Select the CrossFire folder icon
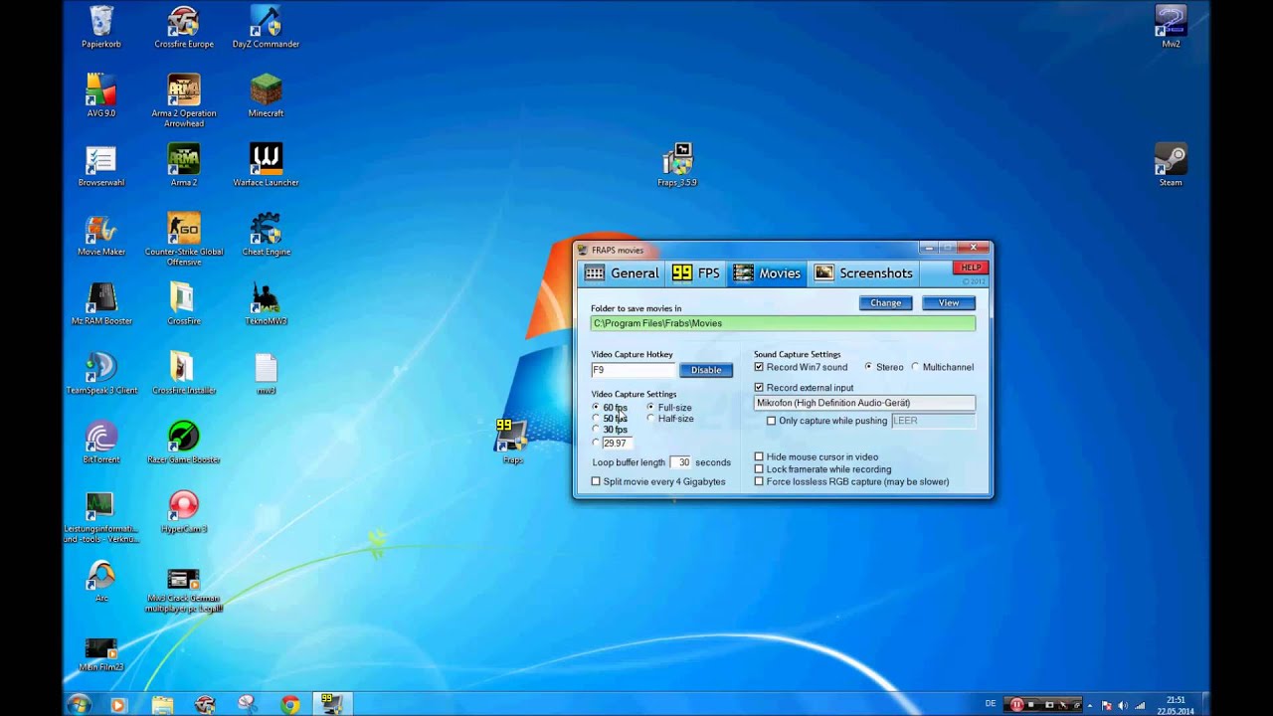 pyautogui.click(x=184, y=305)
